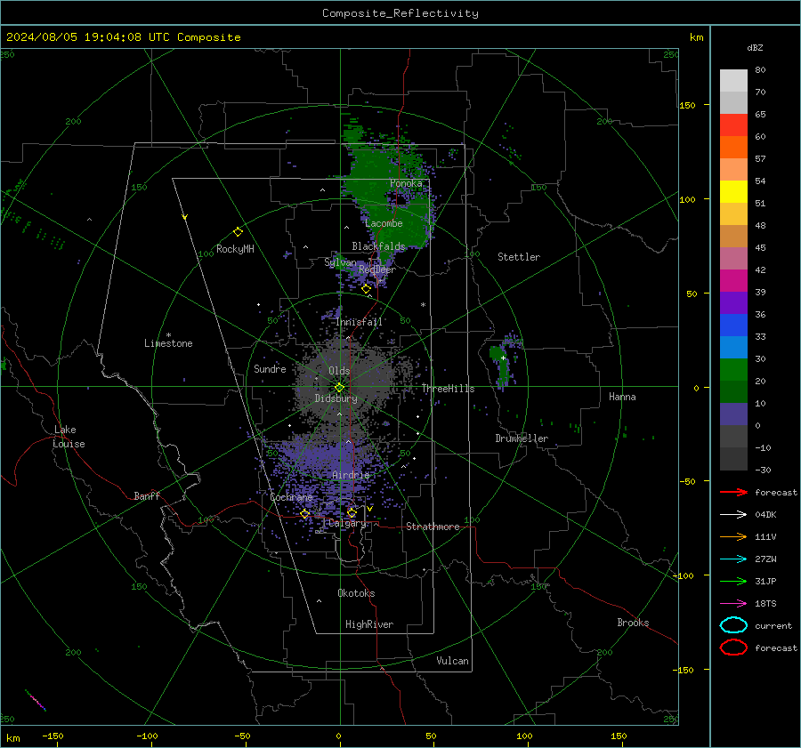Click the Drumheller town label
801x748 pixels.
point(522,438)
